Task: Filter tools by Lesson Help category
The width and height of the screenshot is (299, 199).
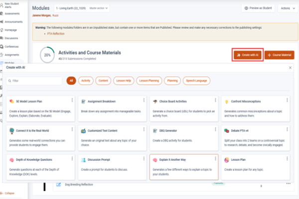Action: point(124,81)
